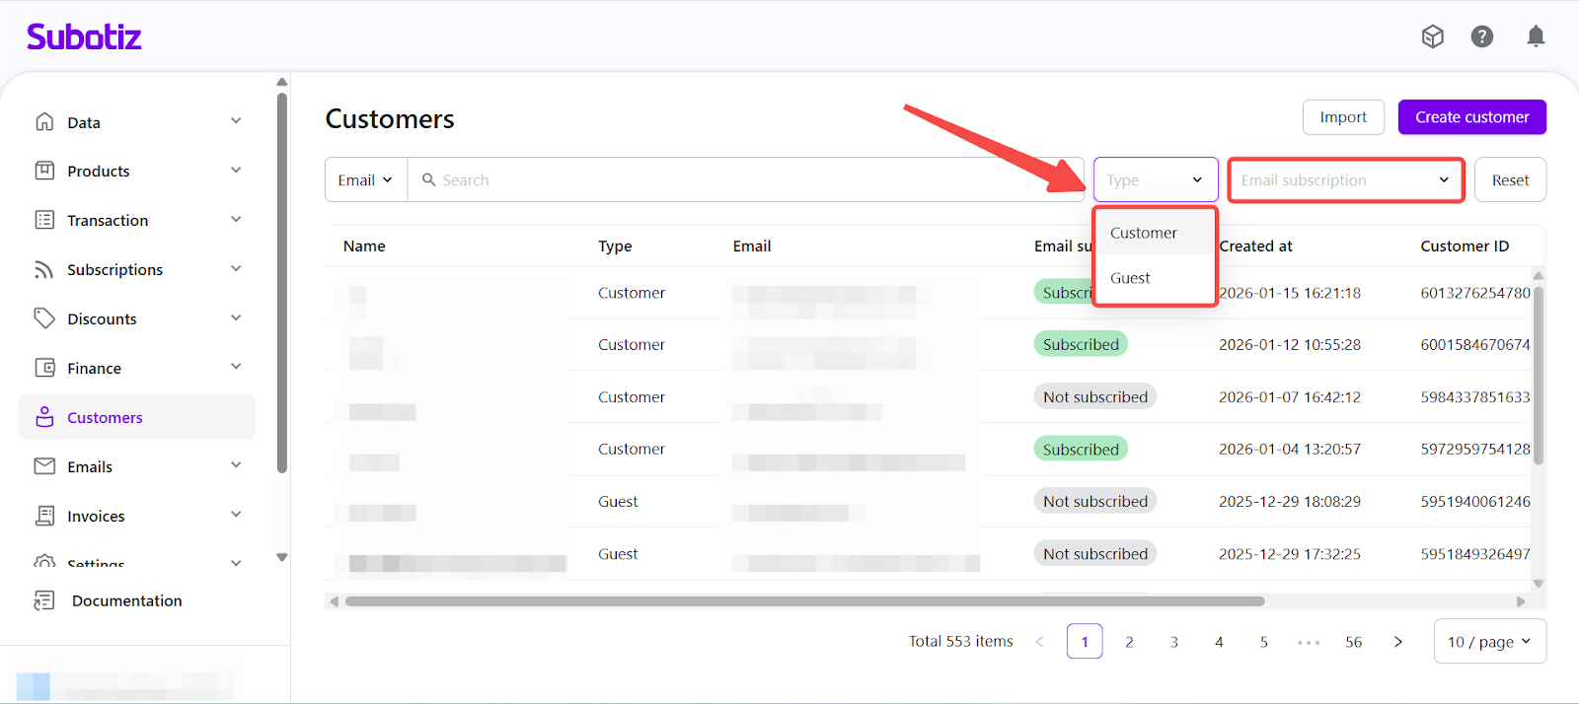Click the Create customer button
This screenshot has height=704, width=1579.
coord(1471,117)
